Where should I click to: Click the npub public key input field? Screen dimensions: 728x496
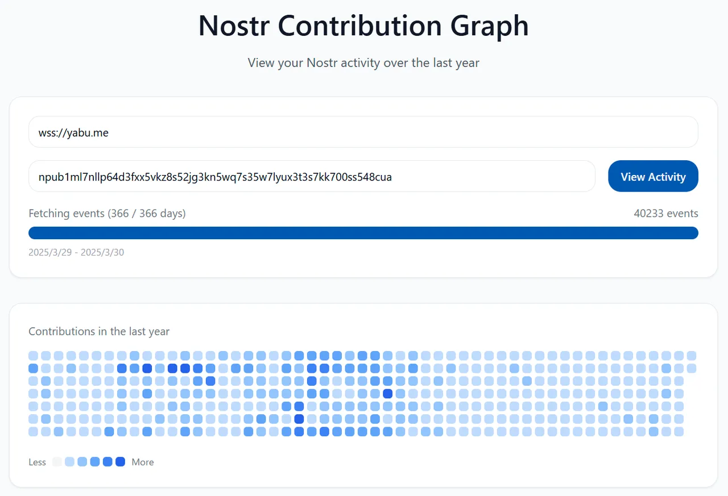(x=312, y=177)
